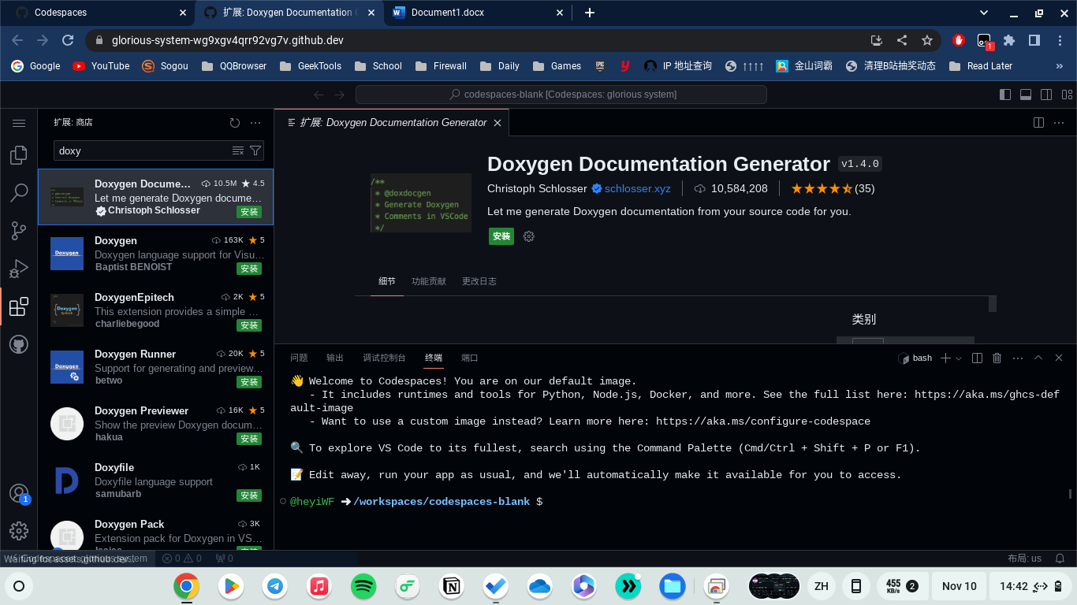This screenshot has width=1077, height=605.
Task: Switch to the Codespaces browser tab
Action: point(98,13)
